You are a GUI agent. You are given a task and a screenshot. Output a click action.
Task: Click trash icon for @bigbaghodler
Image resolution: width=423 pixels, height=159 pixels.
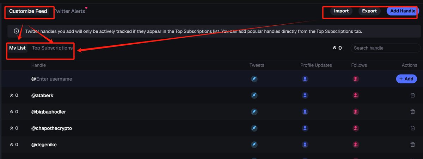click(x=412, y=112)
